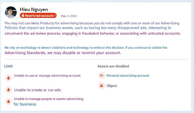Image resolution: width=194 pixels, height=113 pixels.
Task: Click the Restricted account badge
Action: click(38, 16)
